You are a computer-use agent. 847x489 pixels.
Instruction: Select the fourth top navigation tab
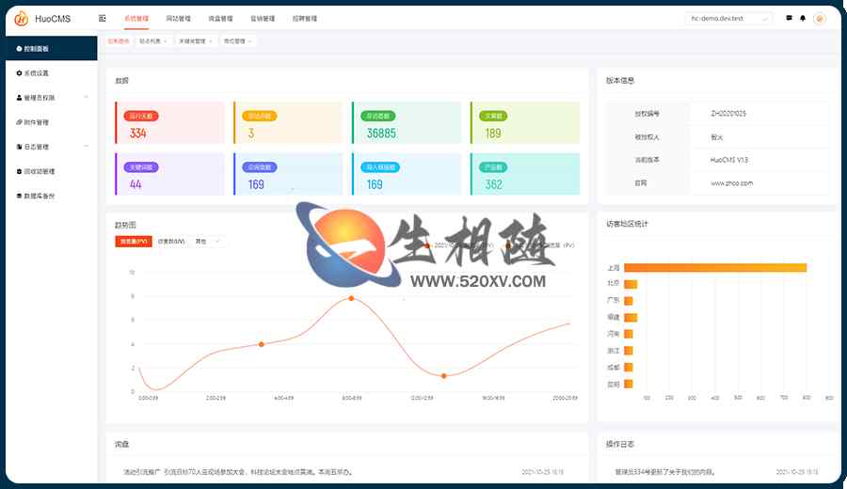[263, 19]
